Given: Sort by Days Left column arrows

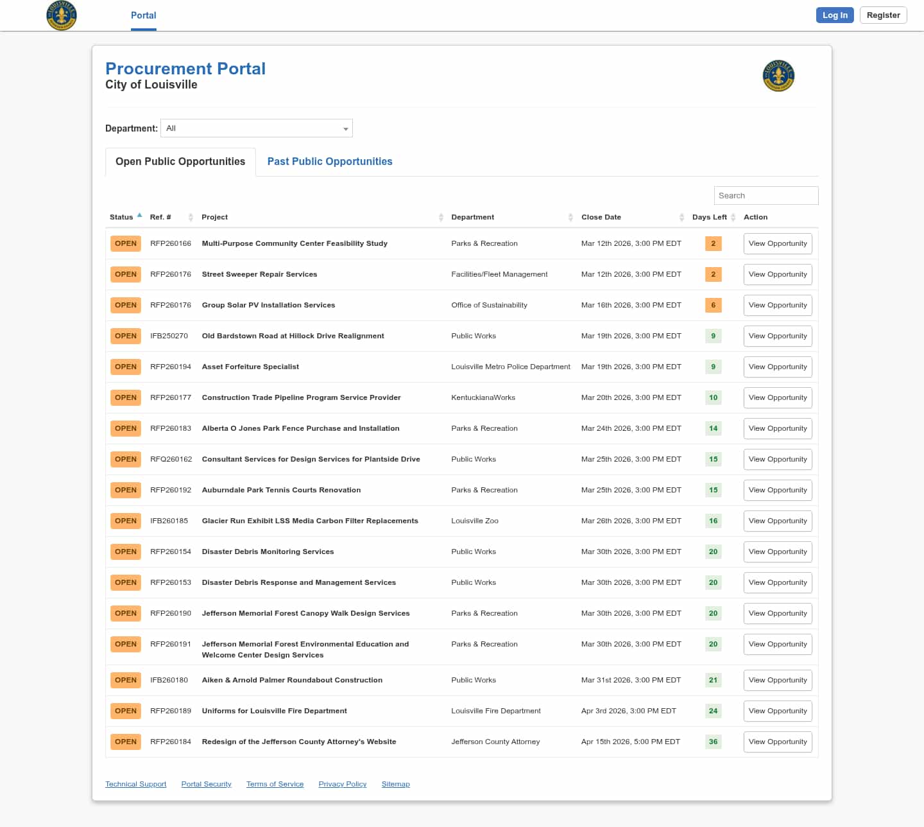Looking at the screenshot, I should tap(733, 218).
